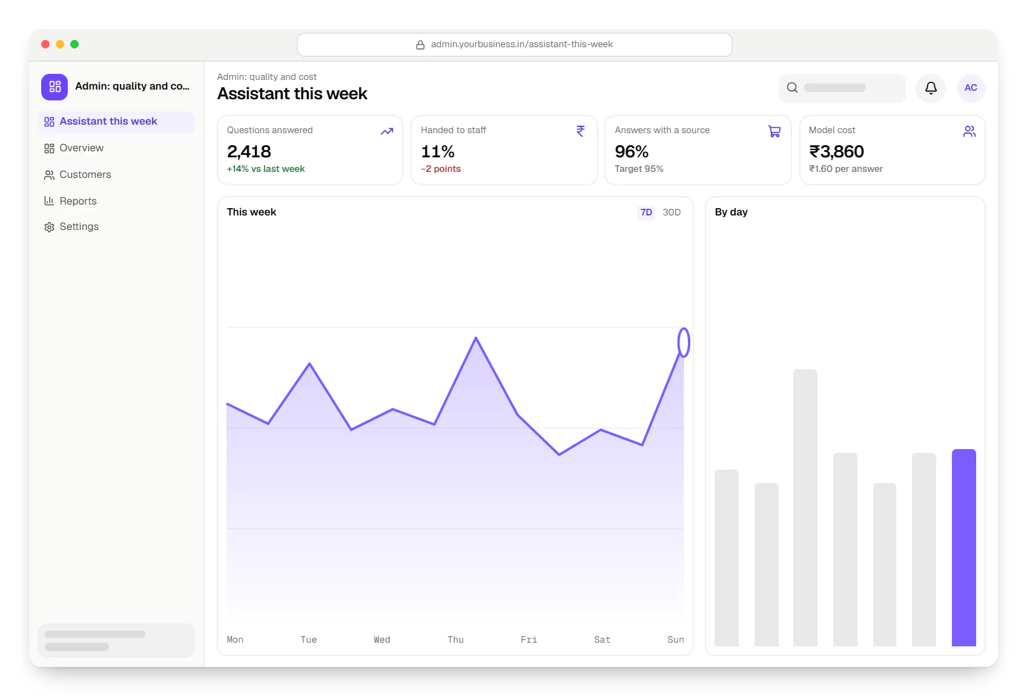Click inside the search field

tap(842, 88)
